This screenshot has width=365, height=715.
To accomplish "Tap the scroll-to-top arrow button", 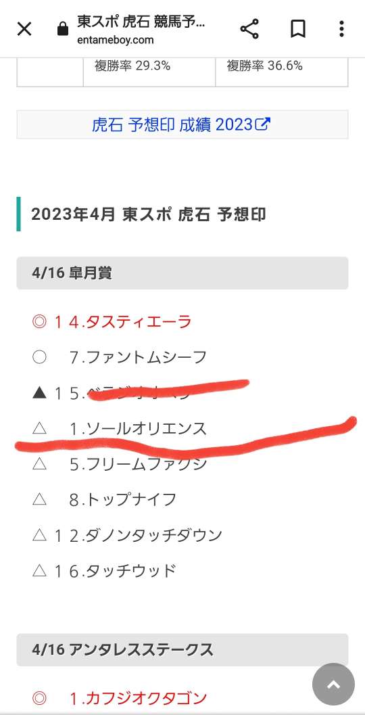I will click(333, 684).
